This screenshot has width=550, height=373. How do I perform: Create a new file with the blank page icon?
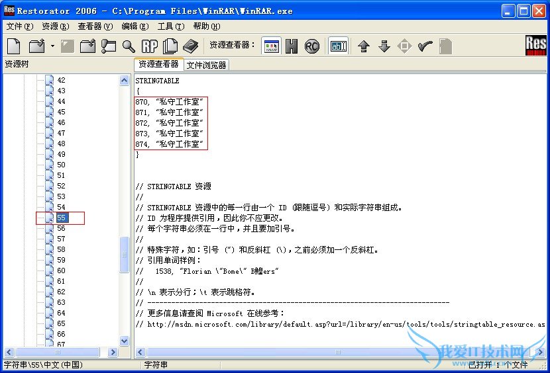14,46
